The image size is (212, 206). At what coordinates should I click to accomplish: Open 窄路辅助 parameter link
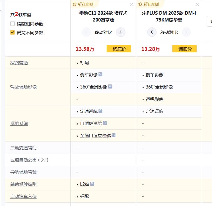(19, 63)
